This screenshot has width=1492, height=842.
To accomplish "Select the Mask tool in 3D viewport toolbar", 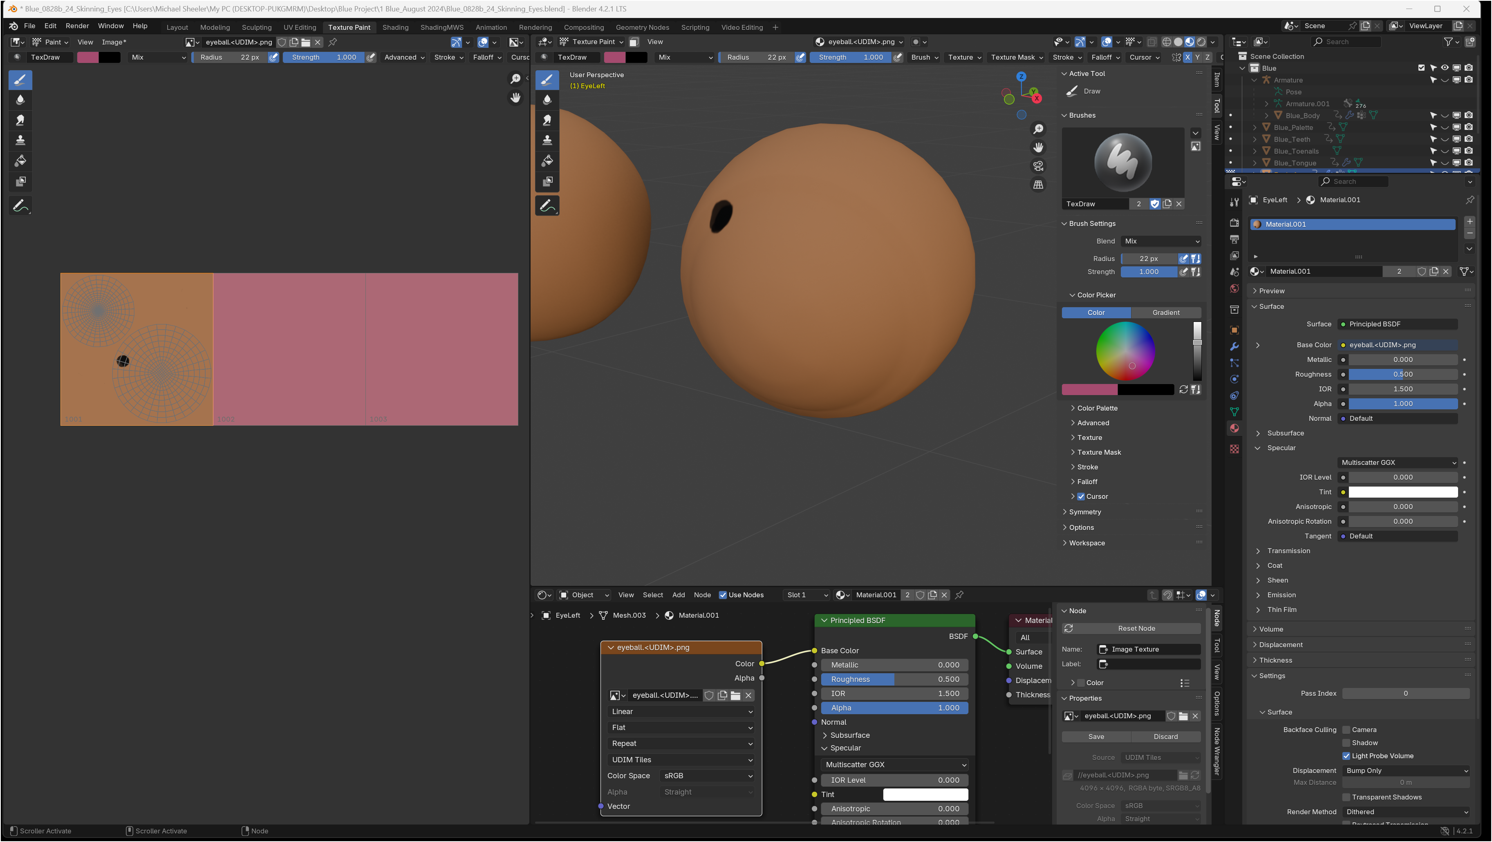I will tap(547, 182).
